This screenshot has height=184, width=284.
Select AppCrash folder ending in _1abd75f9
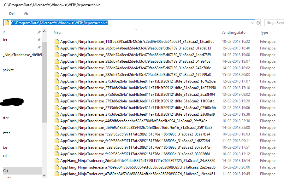tap(135, 55)
